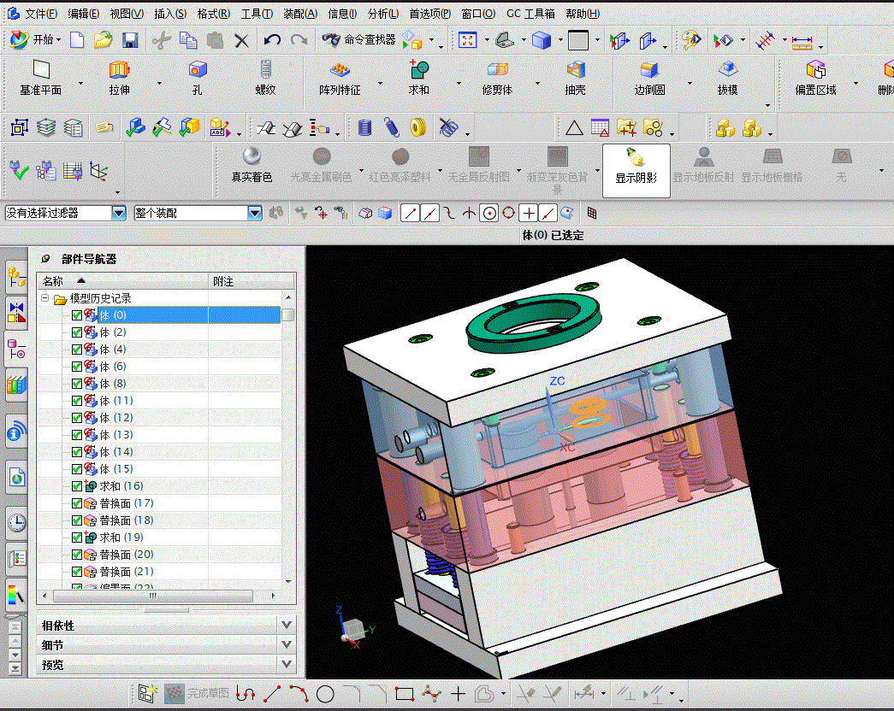Open the 装配(A) menu

(x=299, y=14)
